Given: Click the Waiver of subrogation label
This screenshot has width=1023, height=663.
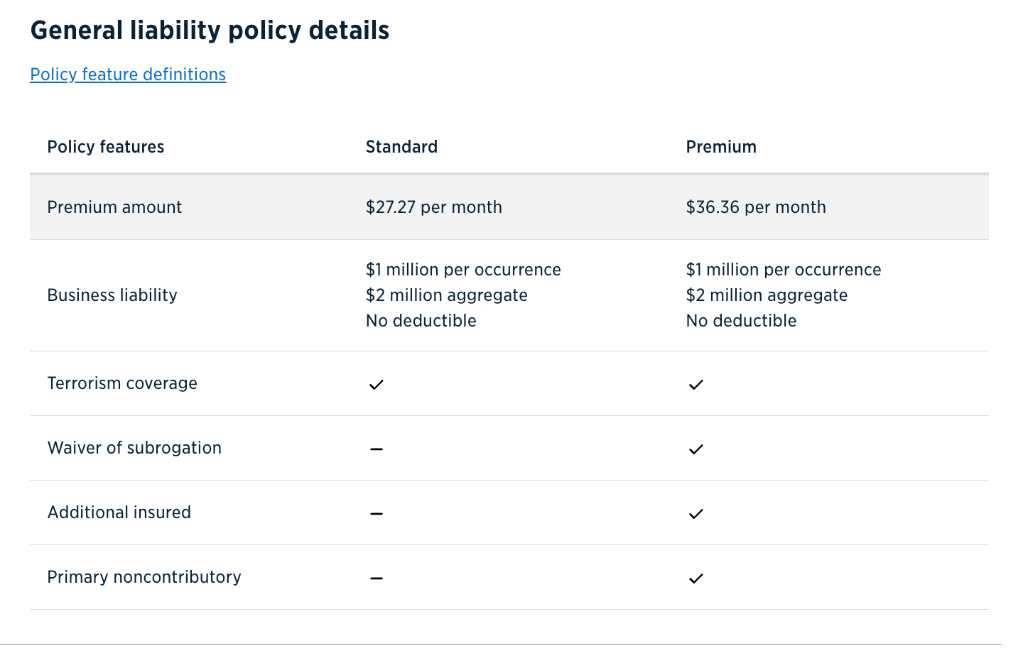Looking at the screenshot, I should (x=134, y=448).
